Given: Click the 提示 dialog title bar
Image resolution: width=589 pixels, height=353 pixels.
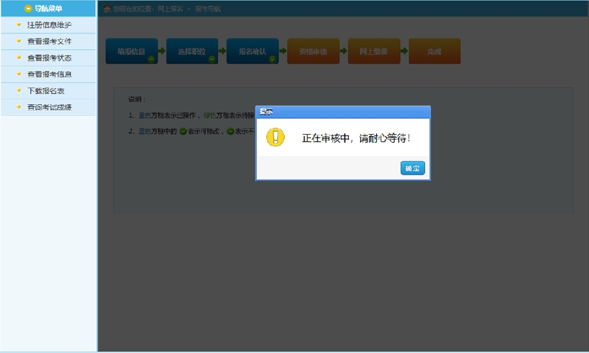Looking at the screenshot, I should point(343,111).
